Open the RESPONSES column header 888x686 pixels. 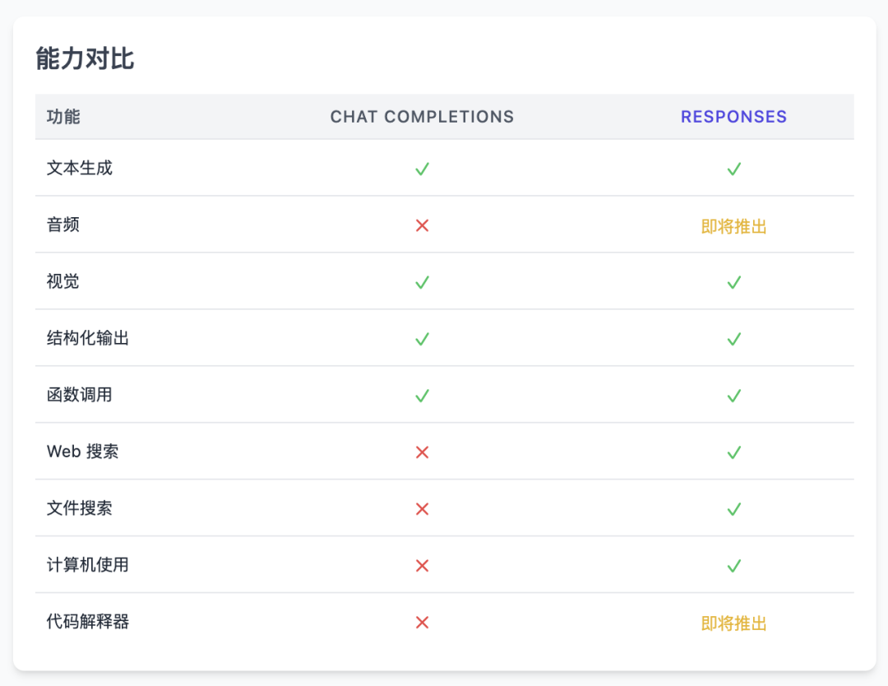point(733,117)
